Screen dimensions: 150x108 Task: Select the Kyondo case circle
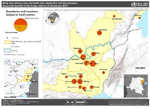click(x=92, y=87)
